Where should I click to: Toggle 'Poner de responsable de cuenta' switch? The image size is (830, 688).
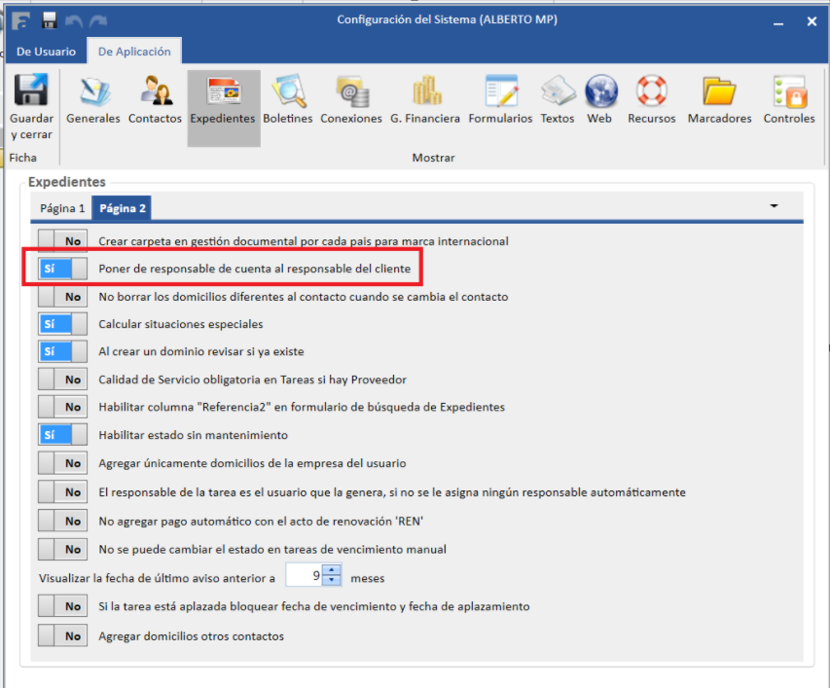[x=62, y=268]
